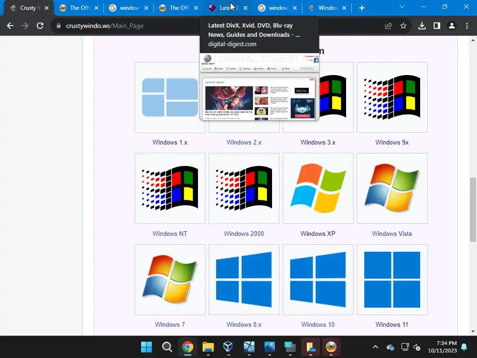The width and height of the screenshot is (477, 358).
Task: Open Photos app icon in taskbar
Action: pyautogui.click(x=270, y=347)
